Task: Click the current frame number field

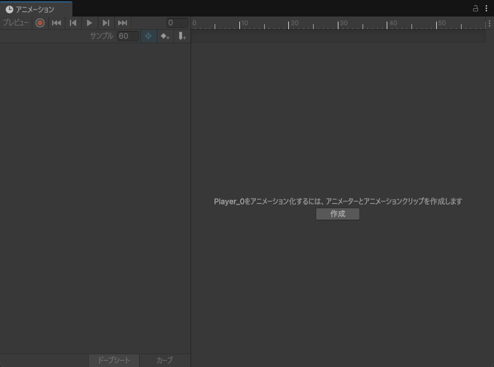Action: click(x=177, y=23)
